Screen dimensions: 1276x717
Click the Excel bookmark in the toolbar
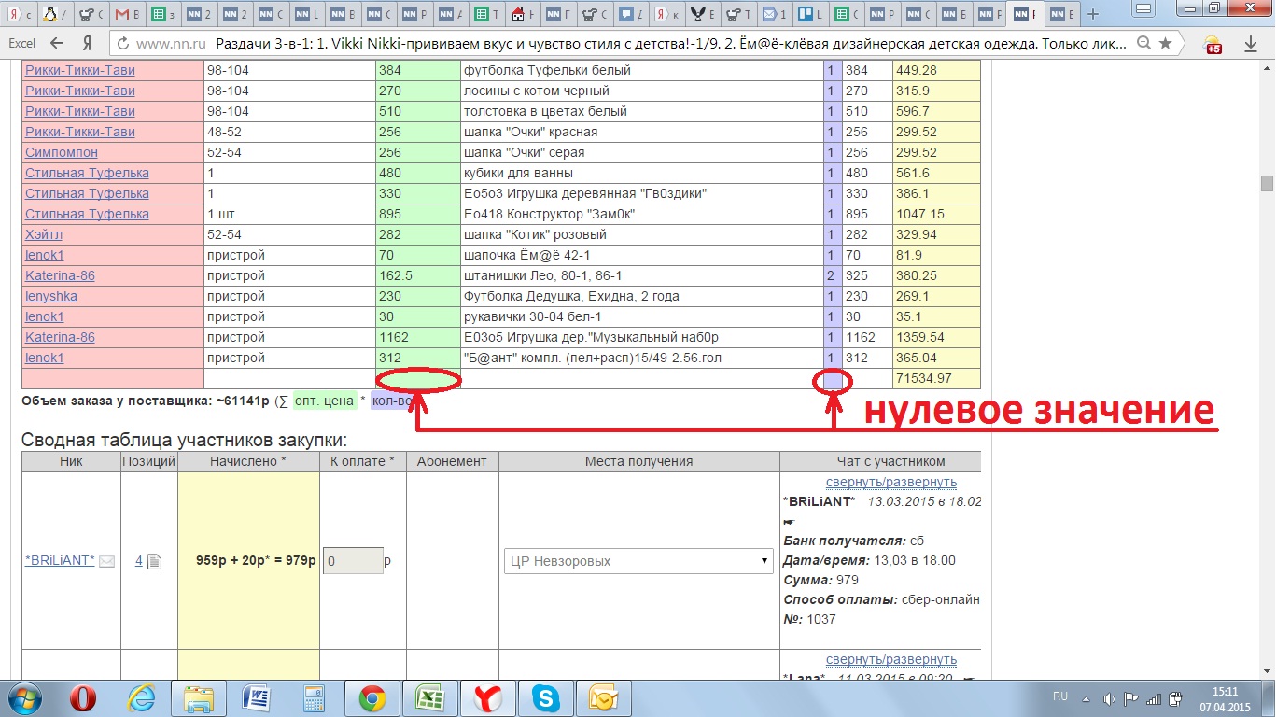(x=21, y=43)
